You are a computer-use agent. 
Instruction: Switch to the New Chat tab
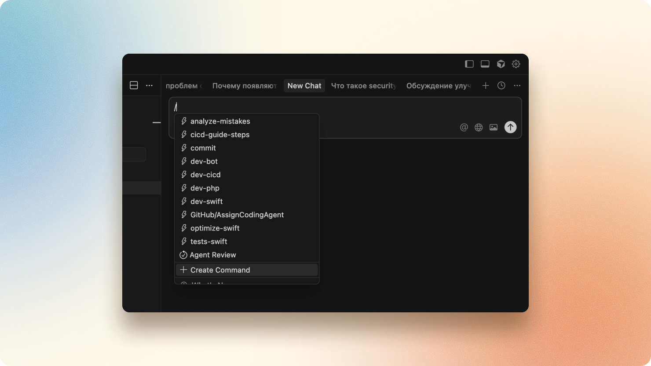(x=304, y=85)
